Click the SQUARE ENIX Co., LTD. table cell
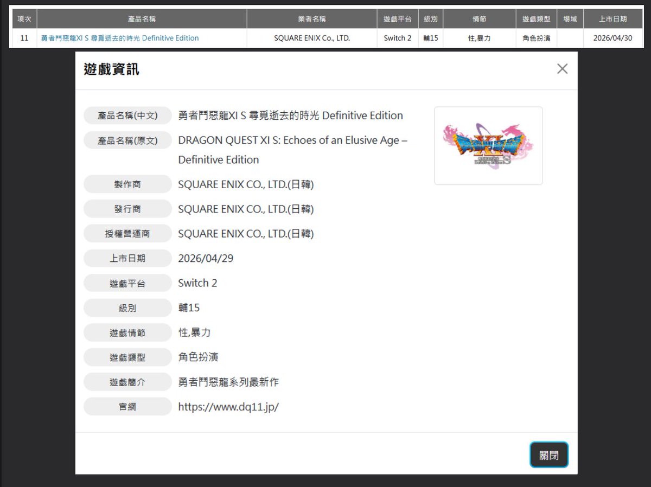 pyautogui.click(x=312, y=38)
